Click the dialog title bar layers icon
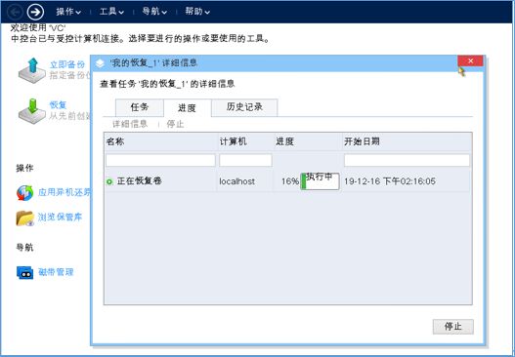Image resolution: width=515 pixels, height=357 pixels. tap(100, 63)
